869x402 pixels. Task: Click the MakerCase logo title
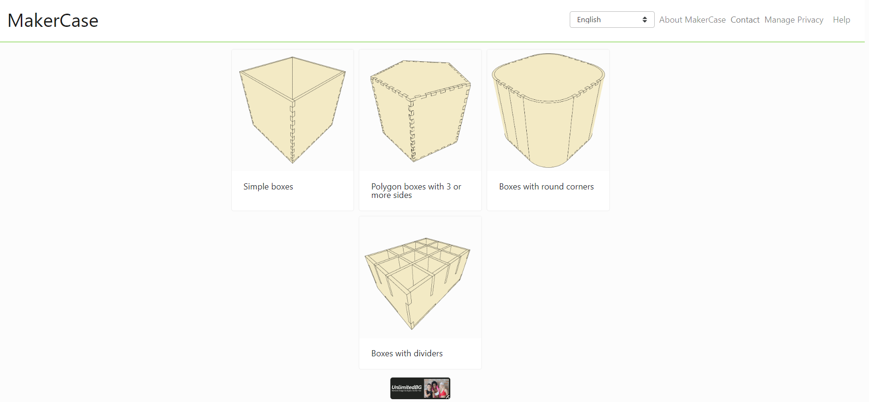tap(53, 21)
